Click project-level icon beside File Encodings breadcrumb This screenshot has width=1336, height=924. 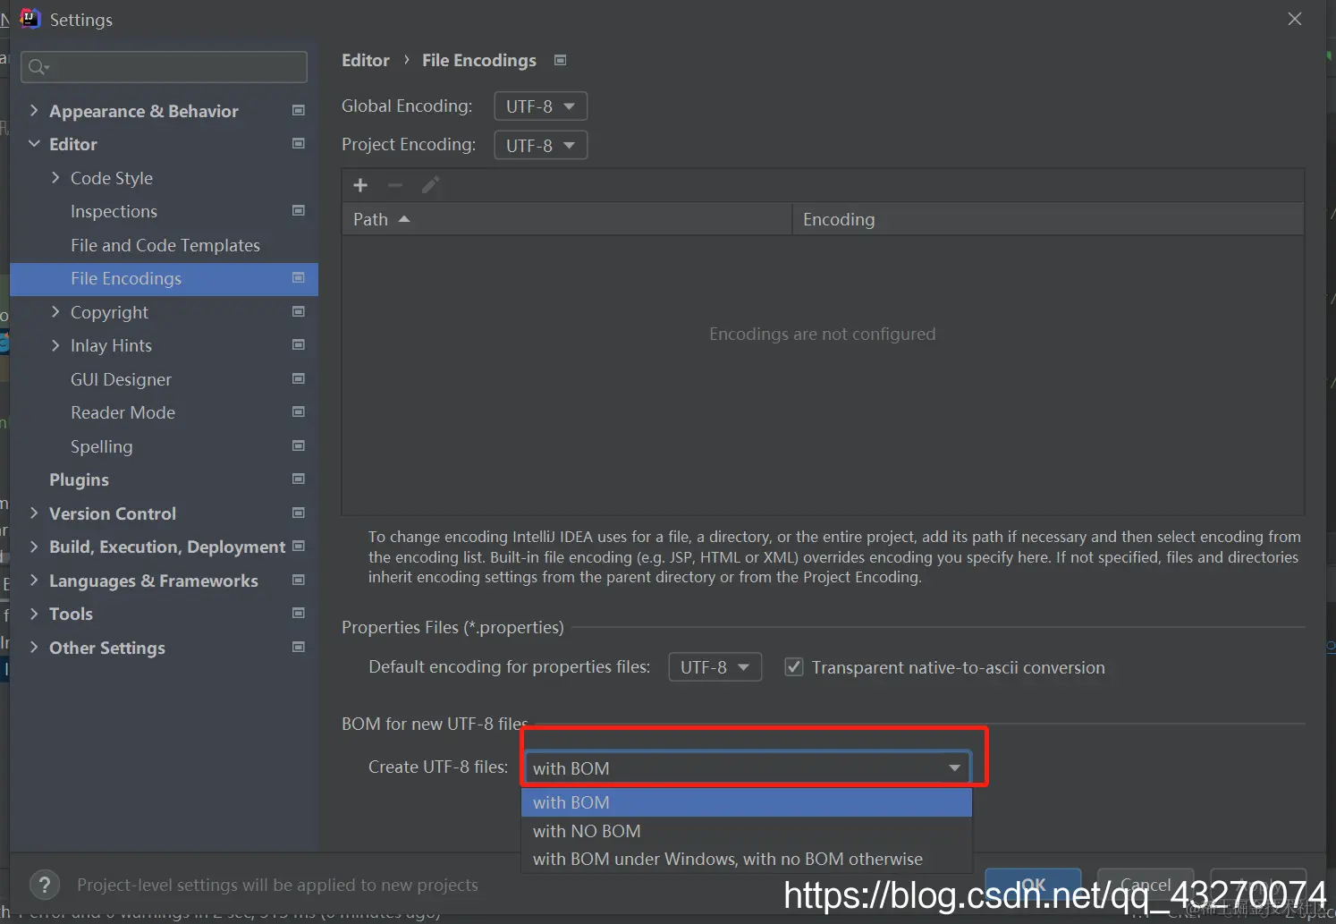561,60
